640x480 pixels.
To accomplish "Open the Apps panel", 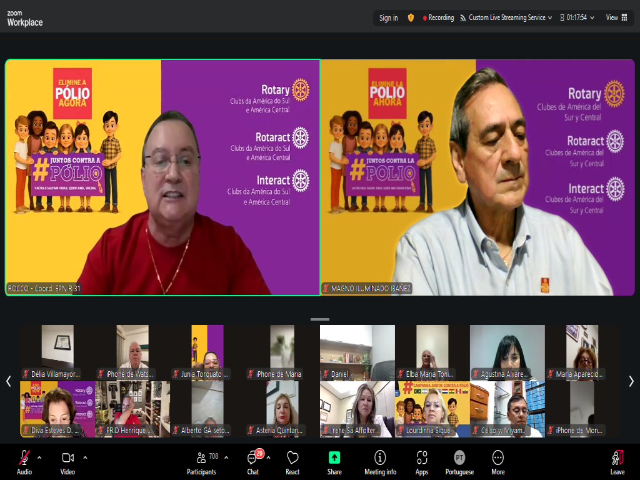I will click(x=422, y=462).
